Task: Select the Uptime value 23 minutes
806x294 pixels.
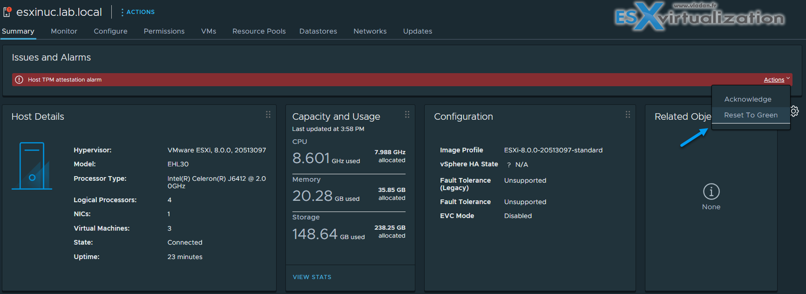Action: (185, 257)
